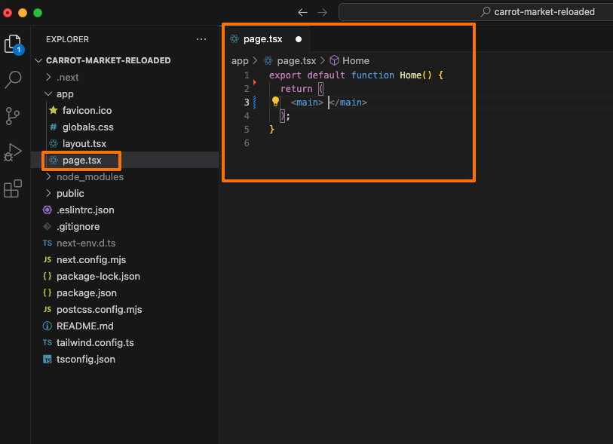Click the green macOS fullscreen button
The image size is (613, 444).
(x=38, y=13)
